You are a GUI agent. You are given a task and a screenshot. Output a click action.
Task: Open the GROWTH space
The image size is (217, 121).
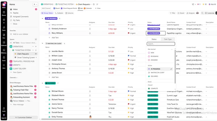[17, 65]
